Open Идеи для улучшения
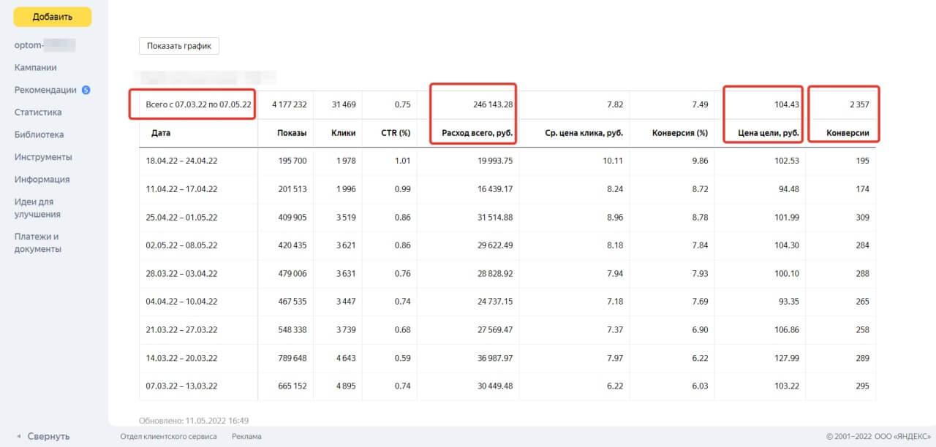Image resolution: width=936 pixels, height=447 pixels. click(x=37, y=208)
